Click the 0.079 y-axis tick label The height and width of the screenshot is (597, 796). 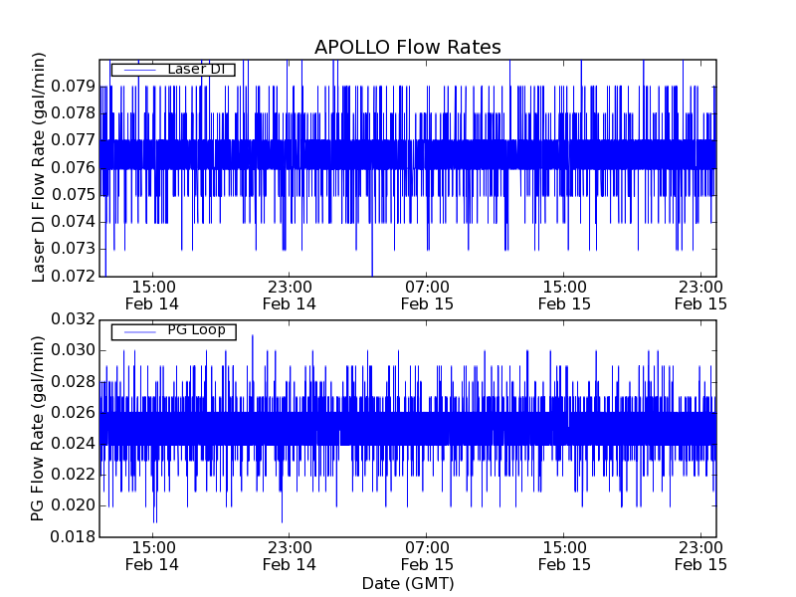(73, 87)
